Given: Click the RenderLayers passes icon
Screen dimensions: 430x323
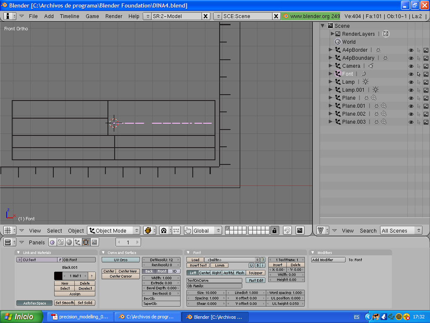Looking at the screenshot, I should [386, 34].
